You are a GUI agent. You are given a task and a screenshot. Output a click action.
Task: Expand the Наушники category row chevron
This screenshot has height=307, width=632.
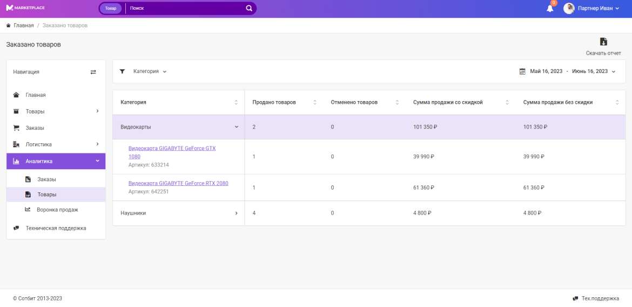(x=236, y=213)
